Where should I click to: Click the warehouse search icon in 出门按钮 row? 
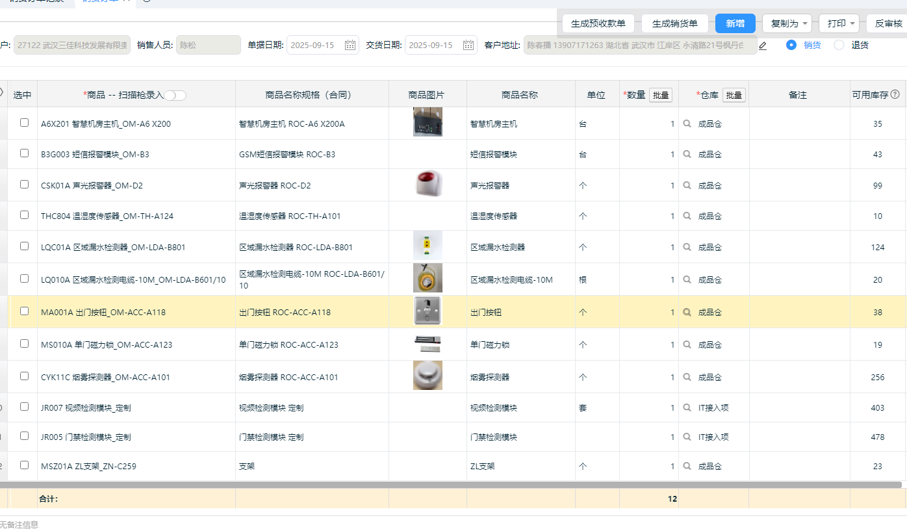pyautogui.click(x=687, y=312)
